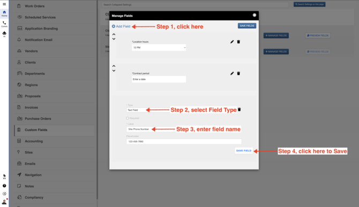Click the Save Field button
Image resolution: width=359 pixels, height=207 pixels.
point(244,150)
